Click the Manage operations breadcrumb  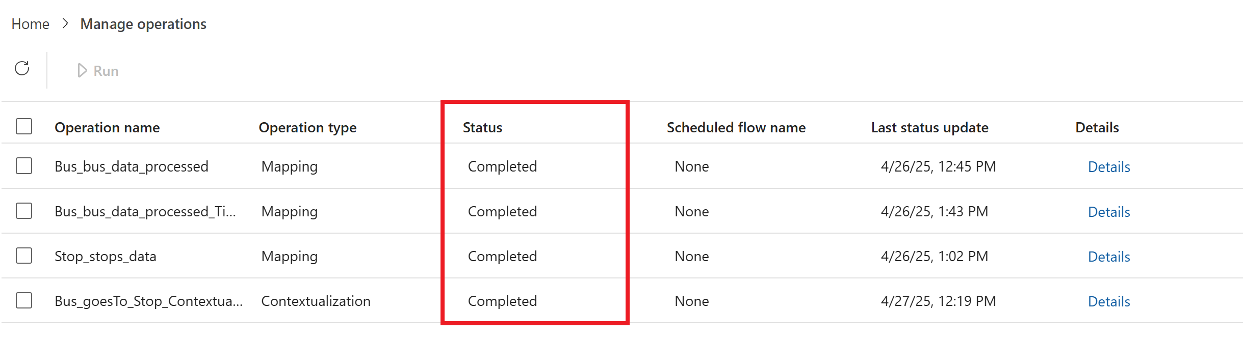tap(143, 24)
